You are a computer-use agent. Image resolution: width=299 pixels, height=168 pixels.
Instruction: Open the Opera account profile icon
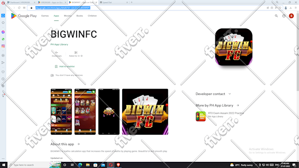point(286,8)
